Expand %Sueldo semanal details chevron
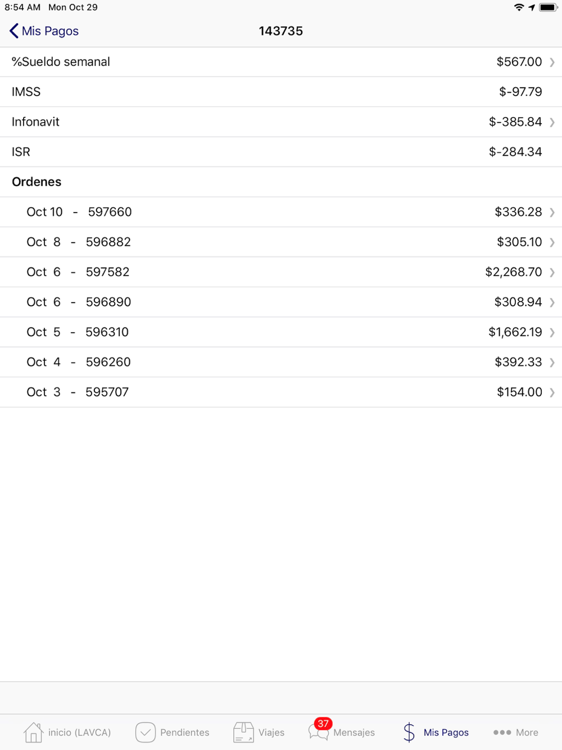This screenshot has width=562, height=750. click(x=552, y=62)
